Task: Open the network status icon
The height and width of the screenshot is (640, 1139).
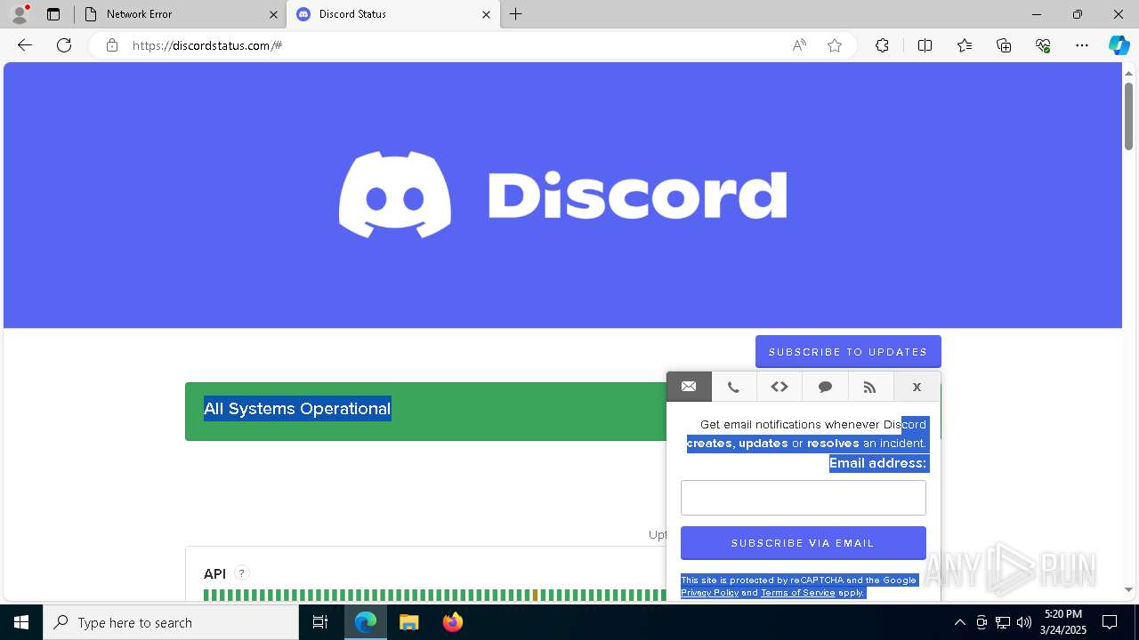Action: point(1003,622)
